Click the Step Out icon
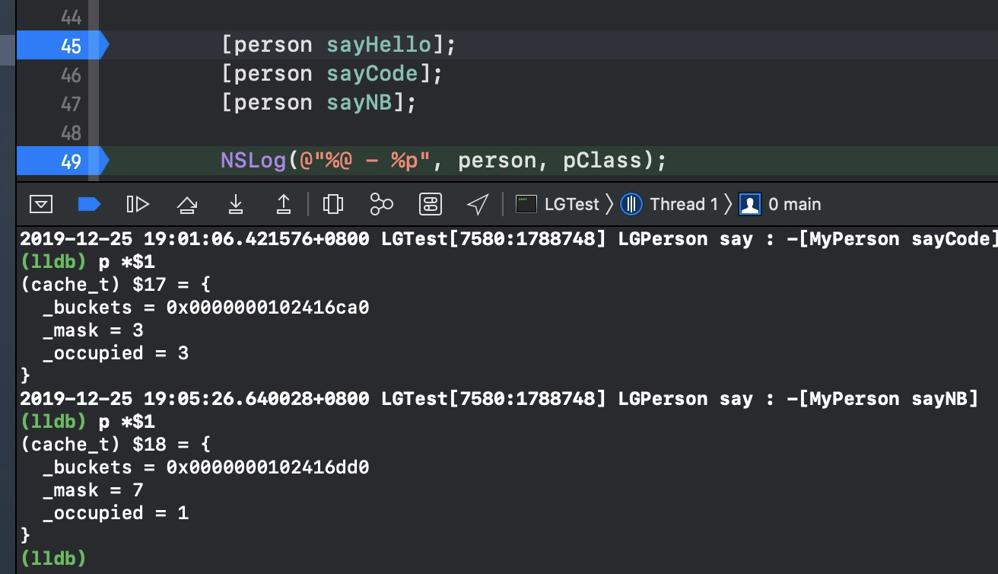 click(284, 204)
